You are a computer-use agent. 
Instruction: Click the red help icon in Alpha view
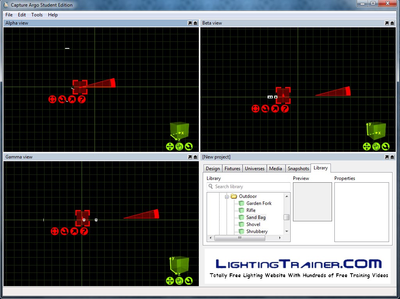(82, 99)
